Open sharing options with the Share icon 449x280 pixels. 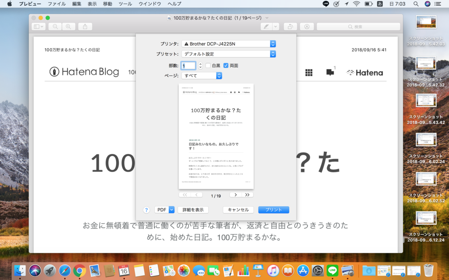coord(85,26)
